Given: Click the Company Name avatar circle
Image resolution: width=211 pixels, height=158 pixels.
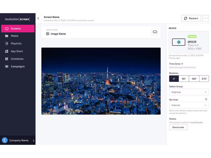Looking at the screenshot, I should pos(5,140).
